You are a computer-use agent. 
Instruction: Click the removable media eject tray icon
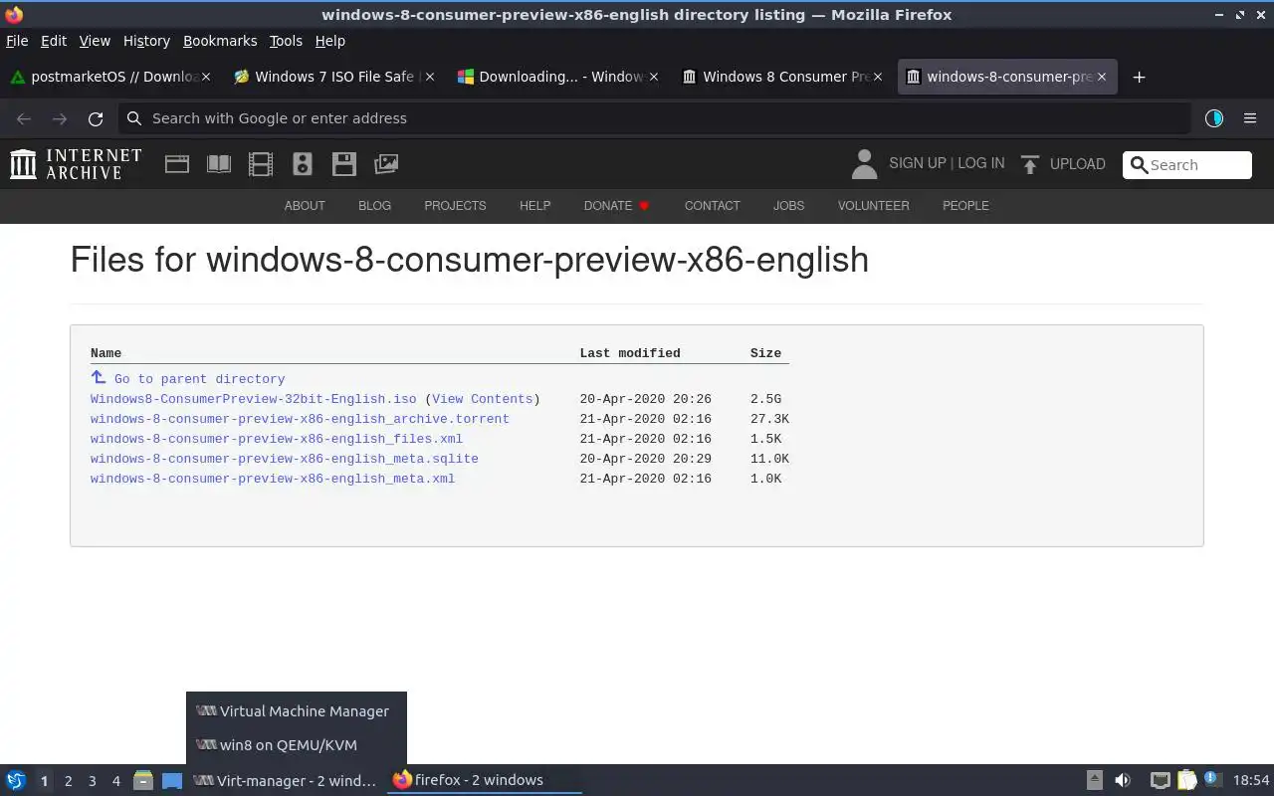pos(1094,780)
